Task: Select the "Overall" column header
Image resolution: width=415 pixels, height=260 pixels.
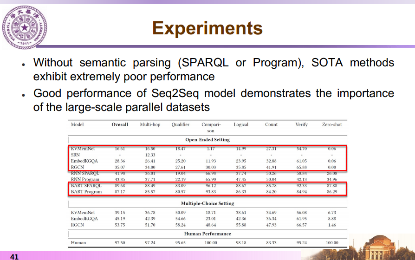Action: [x=120, y=124]
